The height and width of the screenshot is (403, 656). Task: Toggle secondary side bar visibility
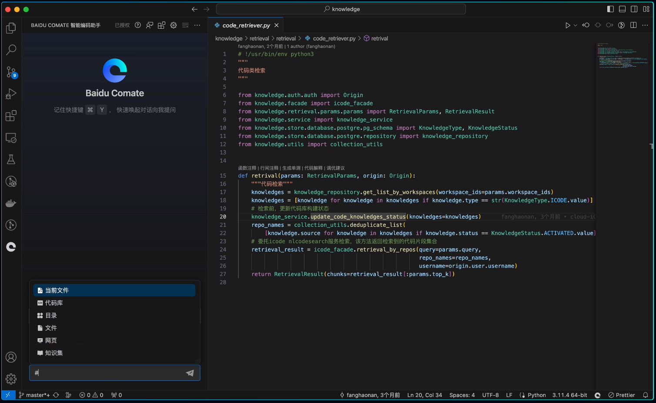tap(634, 9)
